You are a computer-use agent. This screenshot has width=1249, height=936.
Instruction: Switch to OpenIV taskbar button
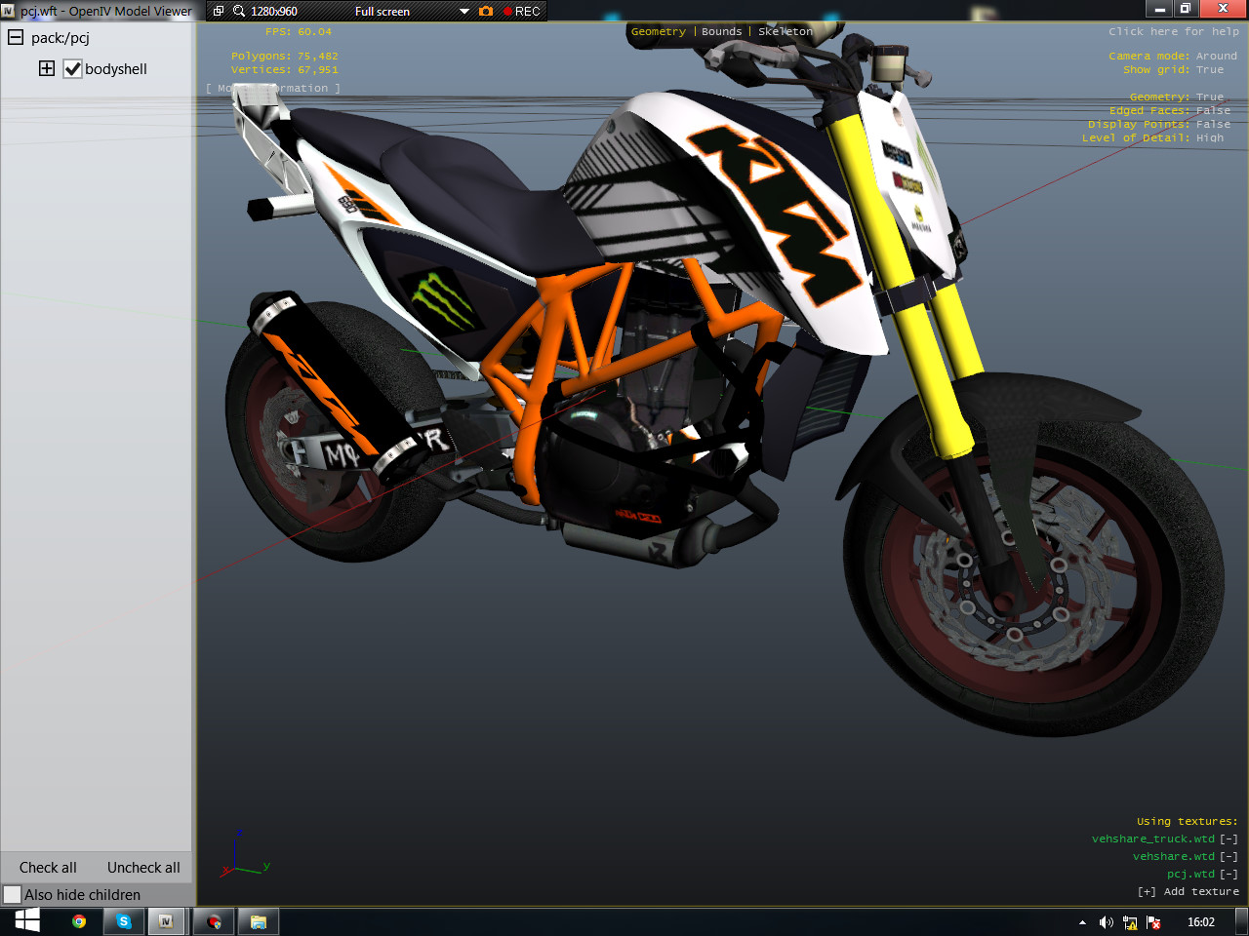tap(167, 921)
